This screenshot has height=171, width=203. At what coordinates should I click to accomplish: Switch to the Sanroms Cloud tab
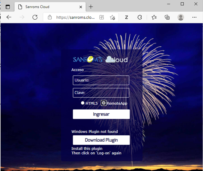(50, 7)
